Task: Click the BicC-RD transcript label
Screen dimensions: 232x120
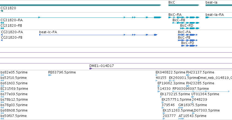Action: 186,26
